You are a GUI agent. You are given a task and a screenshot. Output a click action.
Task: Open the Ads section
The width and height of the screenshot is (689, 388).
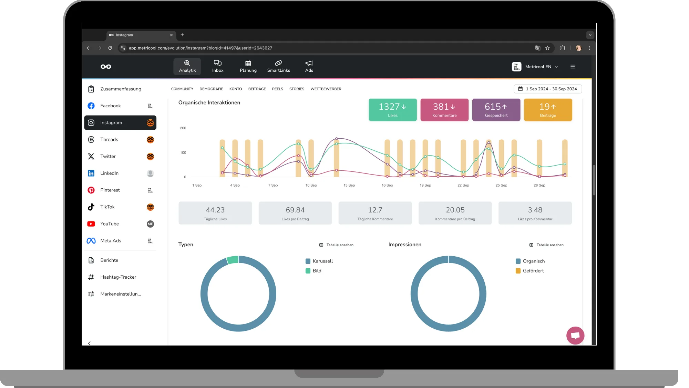tap(309, 67)
